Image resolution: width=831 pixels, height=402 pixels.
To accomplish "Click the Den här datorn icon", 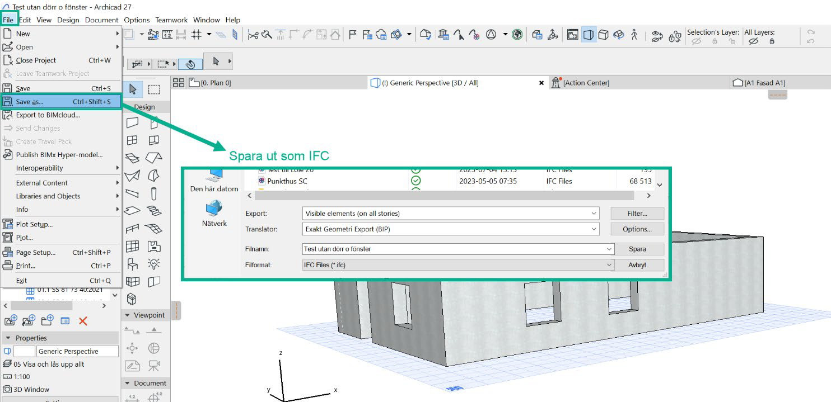I will [214, 181].
